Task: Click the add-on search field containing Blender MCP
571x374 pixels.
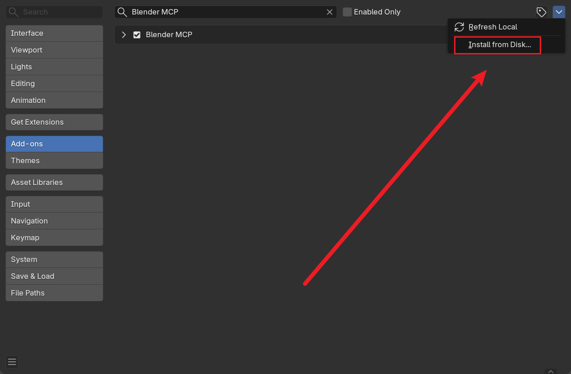Action: click(226, 12)
